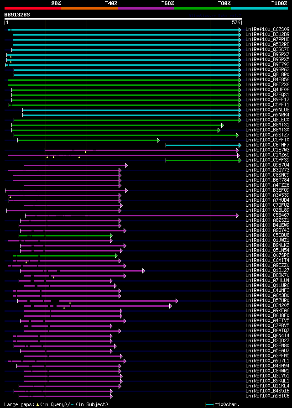Select the UniRef100_C8RWR1 hit name
The height and width of the screenshot is (408, 292).
point(267,371)
